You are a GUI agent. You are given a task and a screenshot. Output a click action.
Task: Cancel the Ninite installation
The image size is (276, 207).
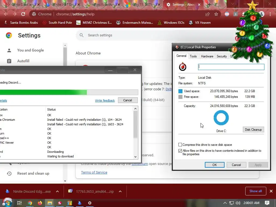[x=127, y=100]
